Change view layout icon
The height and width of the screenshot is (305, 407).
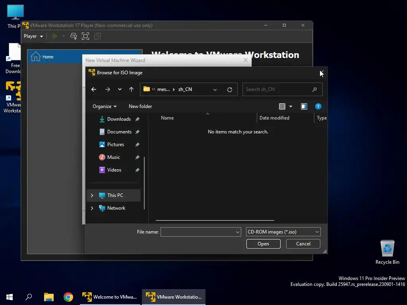(x=282, y=106)
